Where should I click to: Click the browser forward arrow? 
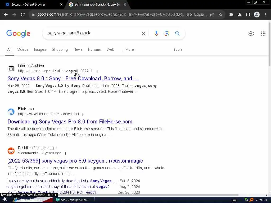click(x=14, y=15)
